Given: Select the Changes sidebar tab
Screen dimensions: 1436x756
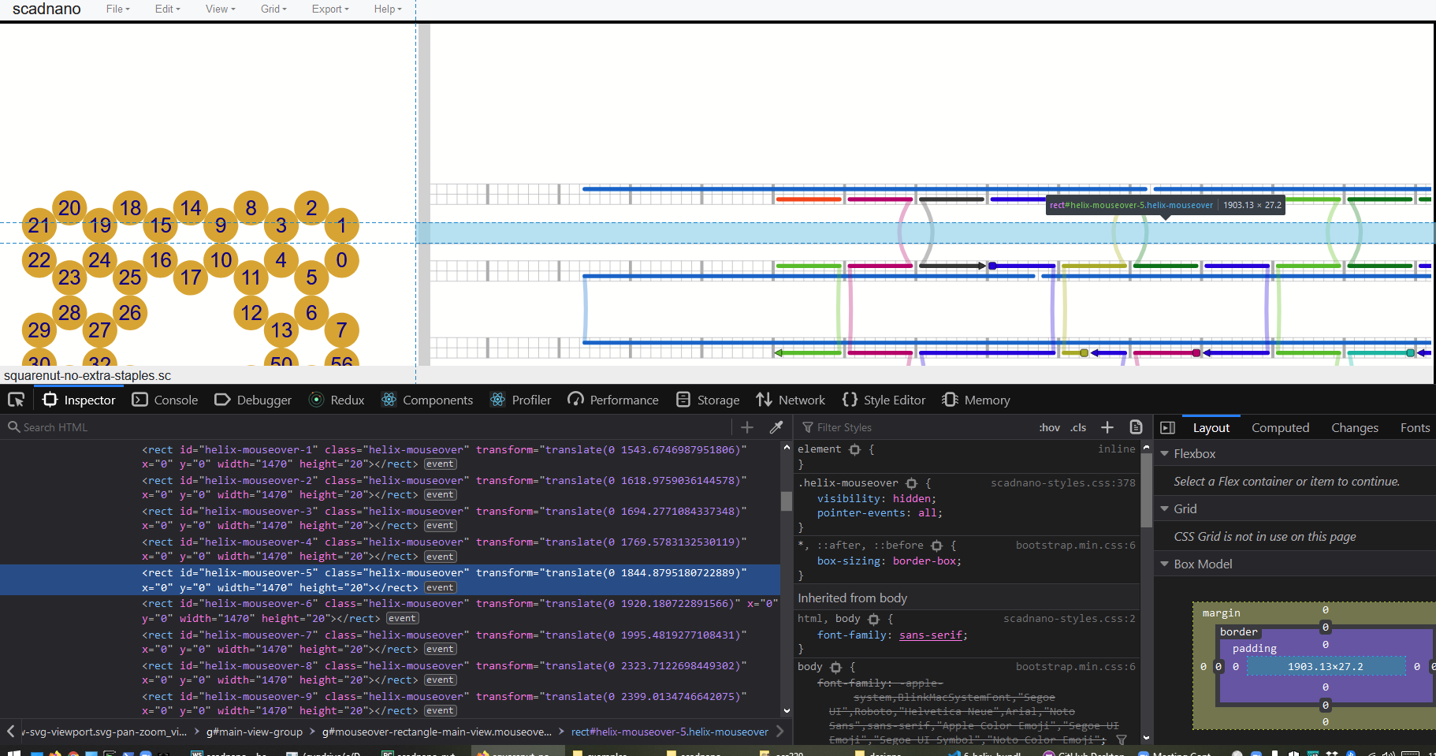Looking at the screenshot, I should pyautogui.click(x=1354, y=427).
